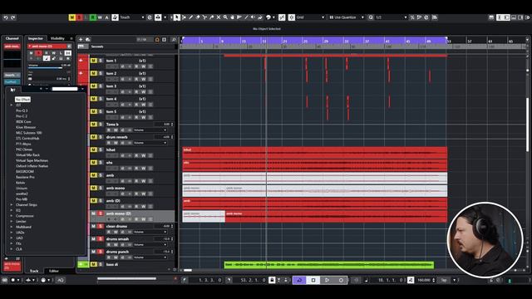Viewport: 532px width, 299px height.
Task: Mute the tom 1 track
Action: pos(94,61)
